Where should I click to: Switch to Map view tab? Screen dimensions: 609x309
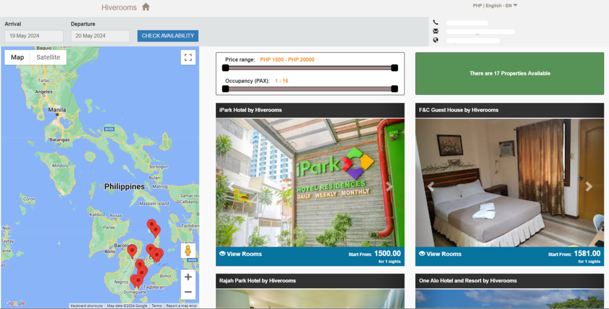[17, 57]
